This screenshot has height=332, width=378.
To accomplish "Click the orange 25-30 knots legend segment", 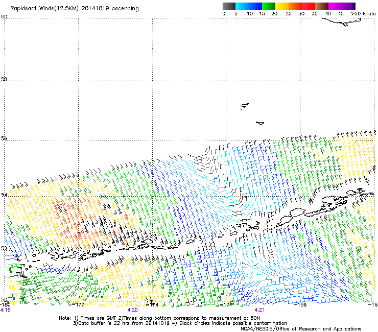I will click(x=295, y=6).
